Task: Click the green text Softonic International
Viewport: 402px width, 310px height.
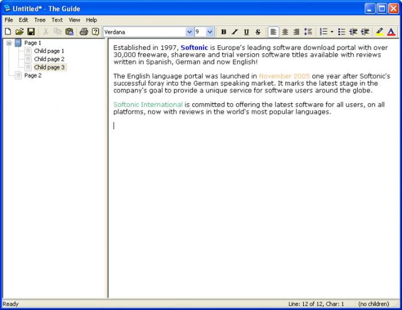Action: (148, 104)
